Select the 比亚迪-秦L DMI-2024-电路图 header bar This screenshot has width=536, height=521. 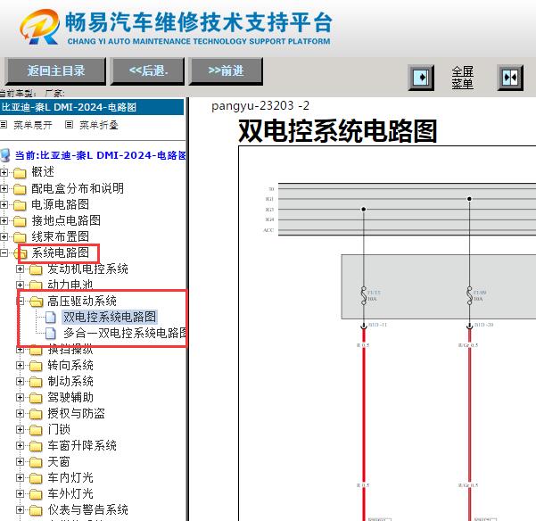(92, 107)
